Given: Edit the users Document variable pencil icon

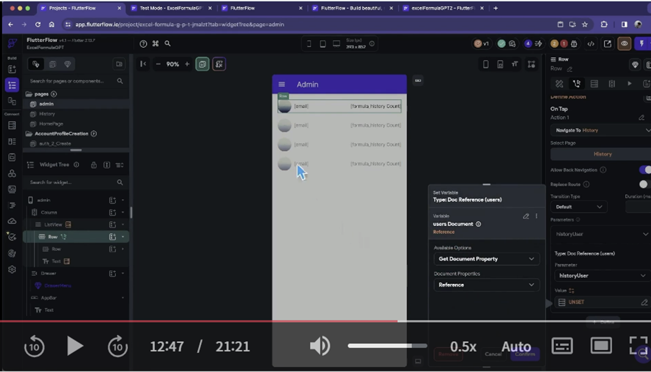Looking at the screenshot, I should coord(526,216).
